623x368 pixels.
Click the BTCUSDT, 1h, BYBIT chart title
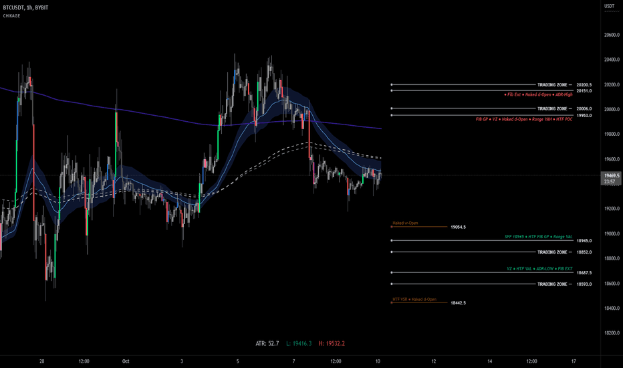click(25, 7)
